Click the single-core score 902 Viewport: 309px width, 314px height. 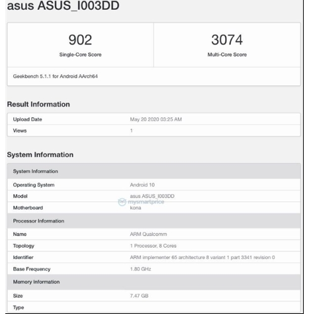coord(80,40)
